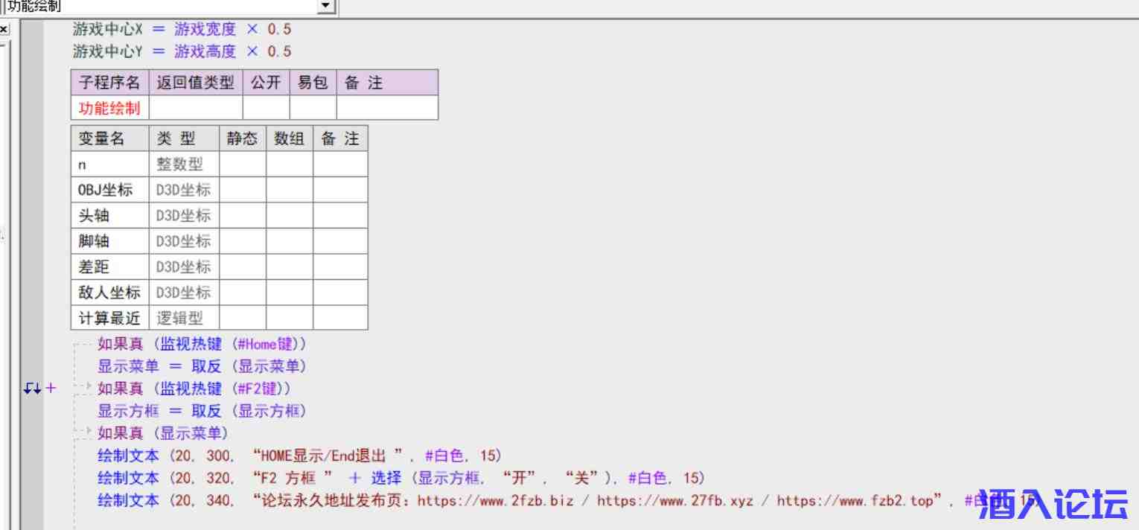
Task: Collapse the 如果真 (显示菜单) branch arrow
Action: tap(88, 432)
